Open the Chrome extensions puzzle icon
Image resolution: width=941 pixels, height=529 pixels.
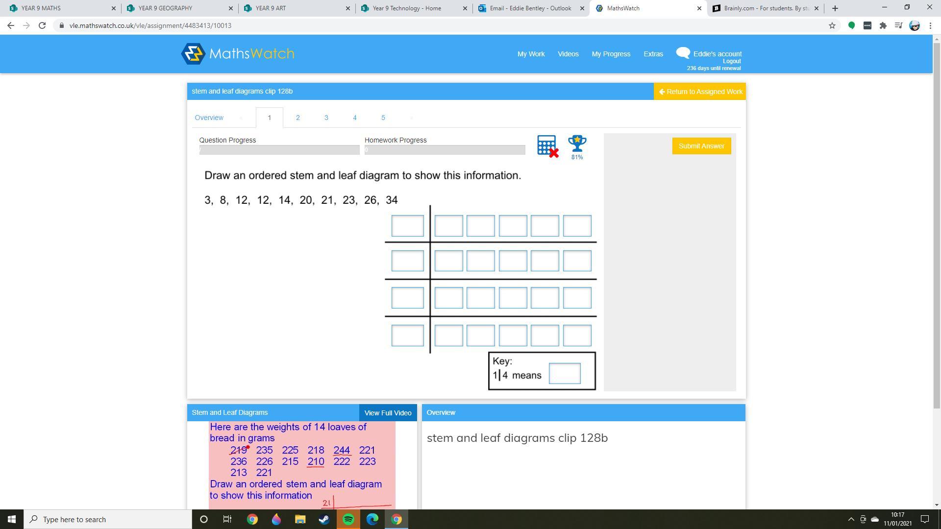click(883, 25)
